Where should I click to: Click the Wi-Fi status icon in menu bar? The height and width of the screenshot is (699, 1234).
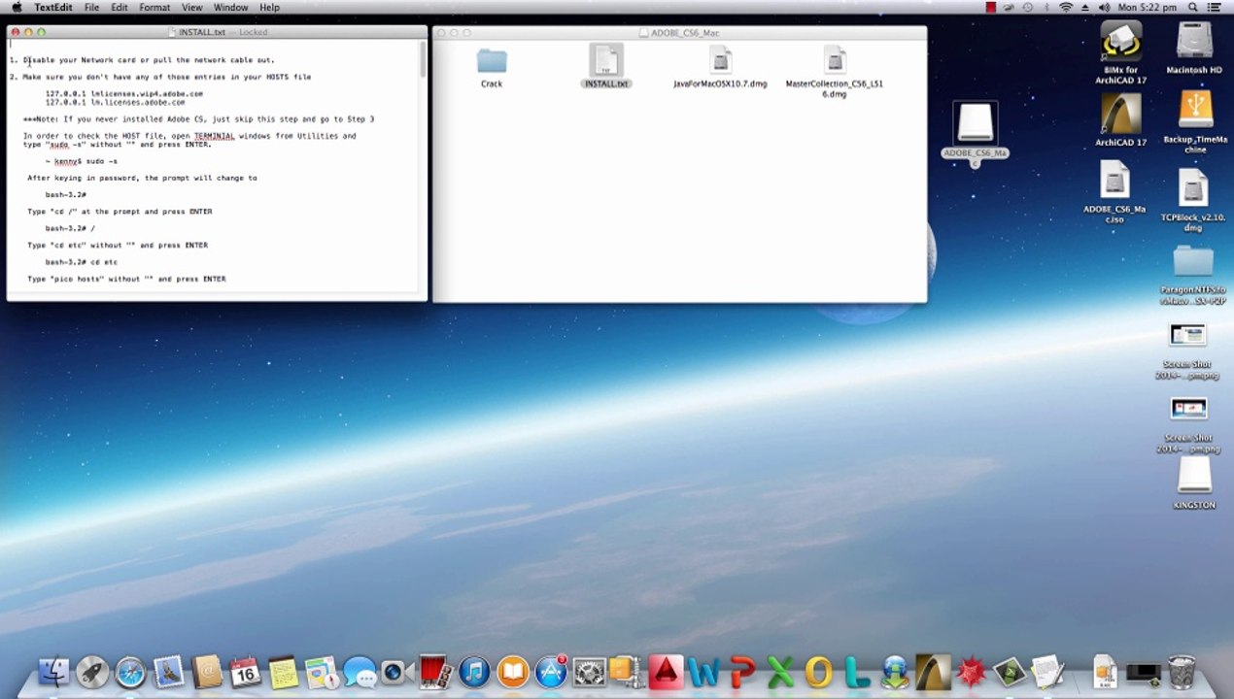pyautogui.click(x=1066, y=7)
